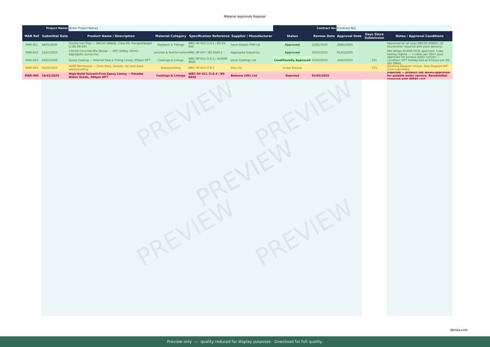Screen dimensions: 490x347
Task: Click the Status column header
Action: (292, 36)
